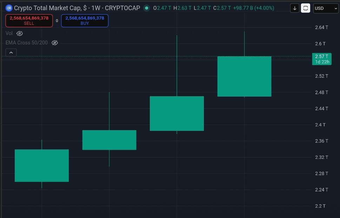Viewport: 340px width, 218px height.
Task: Click the blue BUY price button
Action: [85, 21]
